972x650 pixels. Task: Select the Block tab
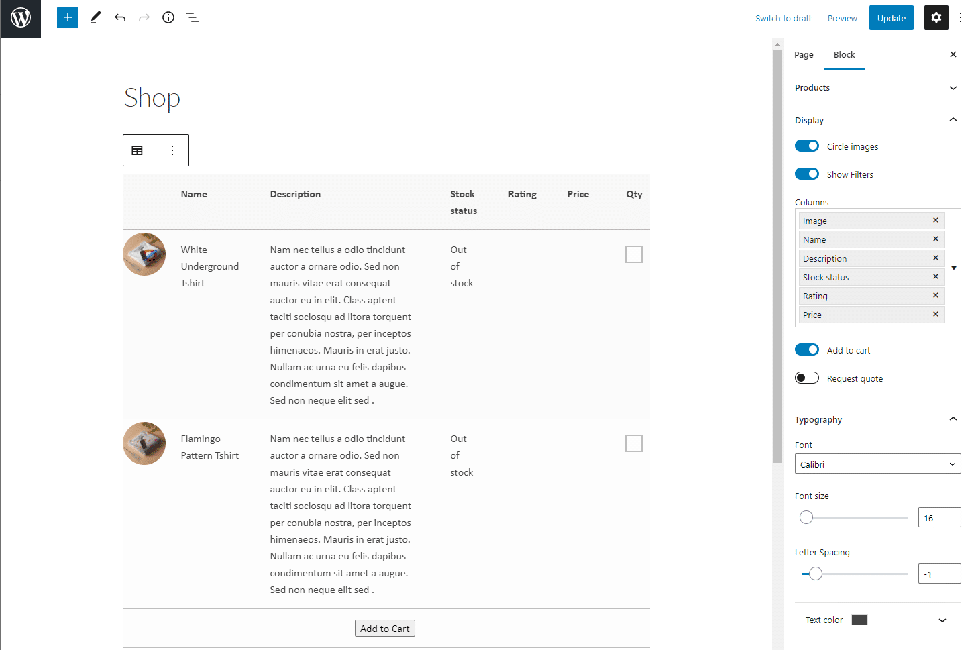click(x=845, y=54)
